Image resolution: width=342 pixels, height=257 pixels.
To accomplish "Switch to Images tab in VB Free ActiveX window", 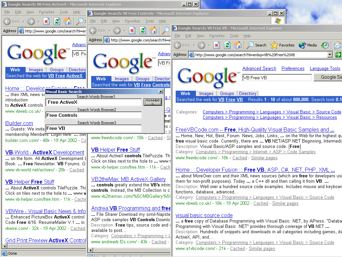I will 36,70.
